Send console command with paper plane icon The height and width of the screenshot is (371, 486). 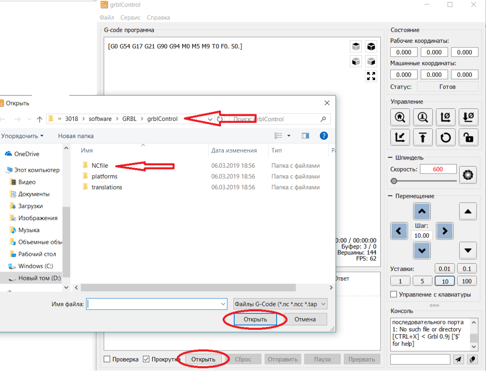[x=458, y=359]
